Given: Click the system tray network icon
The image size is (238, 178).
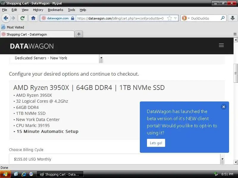Looking at the screenshot, I should [x=216, y=174].
